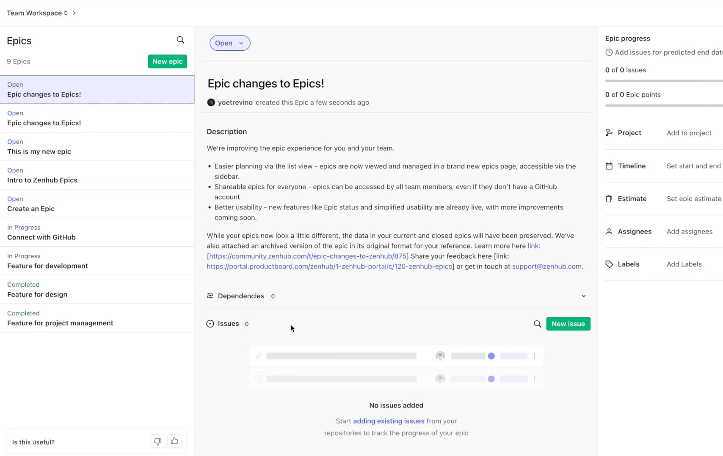723x456 pixels.
Task: Open the 'Feature for design' completed epic
Action: (x=37, y=294)
